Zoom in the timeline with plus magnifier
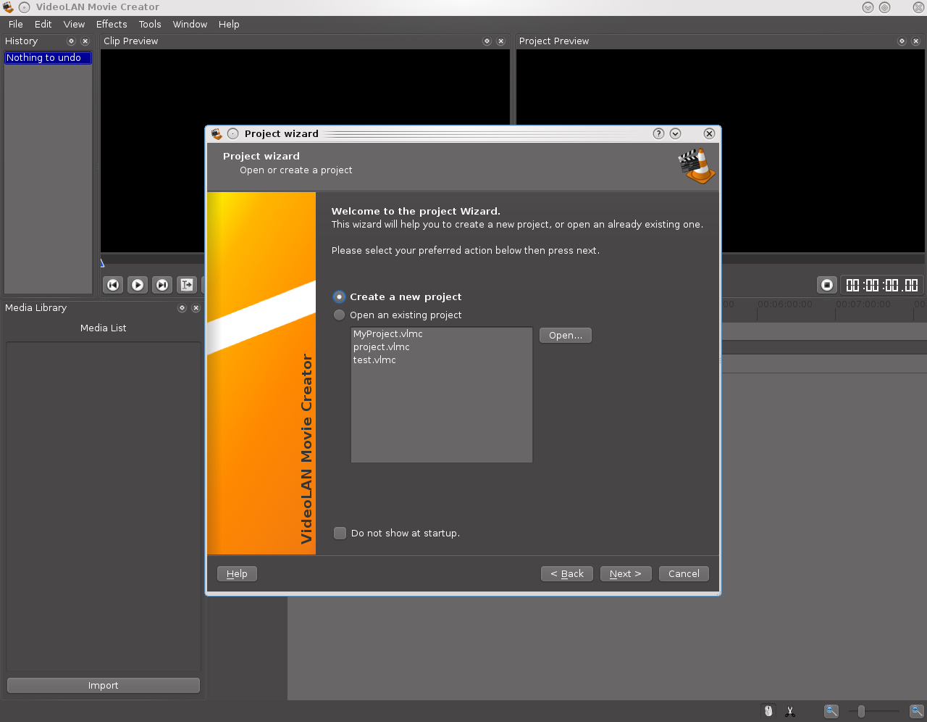The image size is (927, 722). pos(917,711)
